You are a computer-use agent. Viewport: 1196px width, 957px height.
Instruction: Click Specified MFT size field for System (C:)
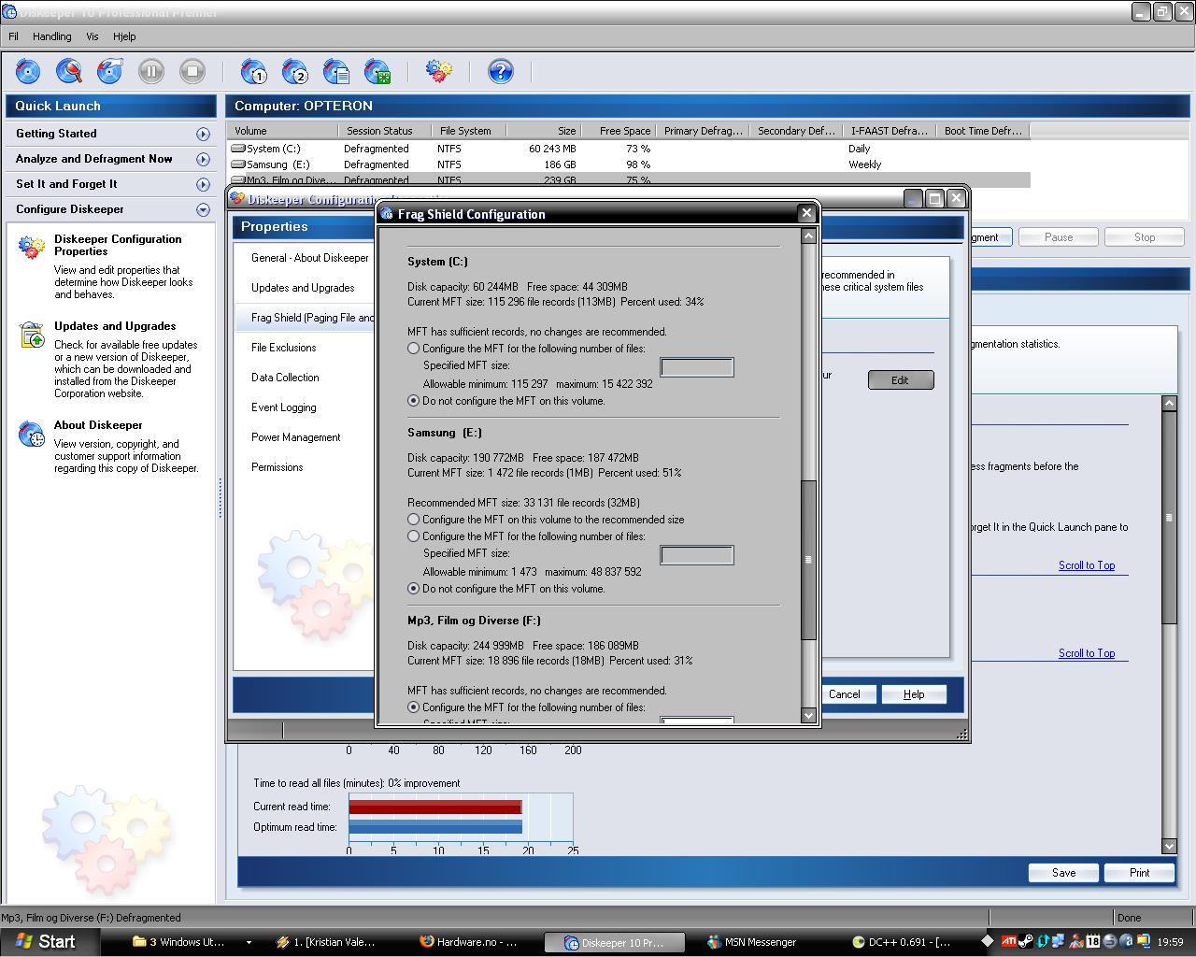point(697,367)
